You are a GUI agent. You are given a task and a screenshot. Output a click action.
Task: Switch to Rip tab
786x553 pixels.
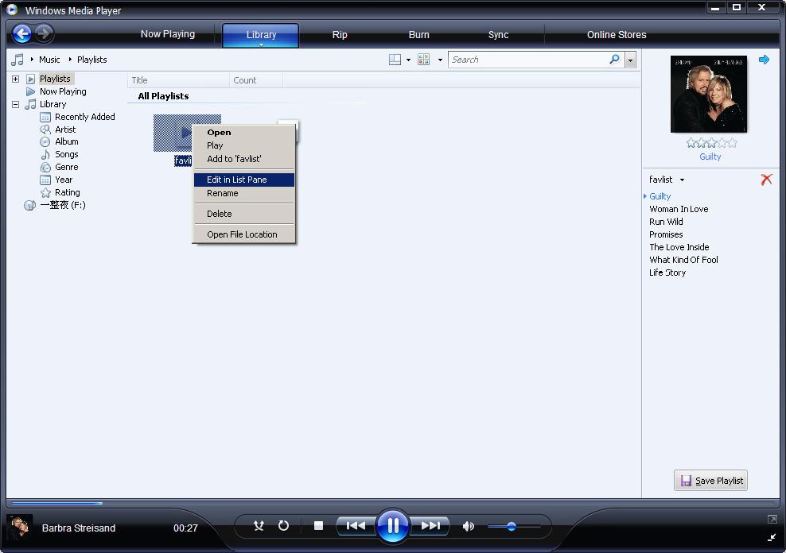[340, 34]
